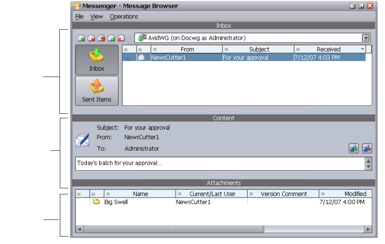Screen dimensions: 385x244
Task: Maximize the Message Browser window
Action: [361, 6]
